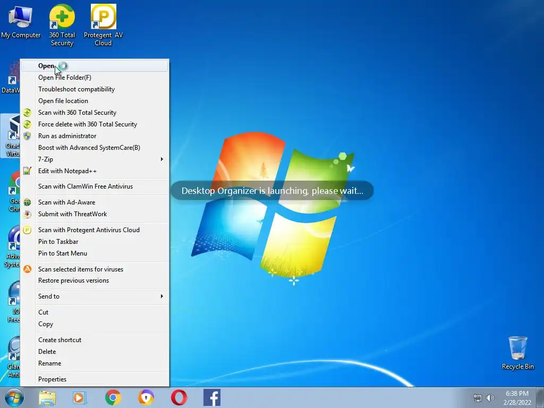Open the shield browser icon on the taskbar
Image resolution: width=544 pixels, height=408 pixels.
point(146,397)
